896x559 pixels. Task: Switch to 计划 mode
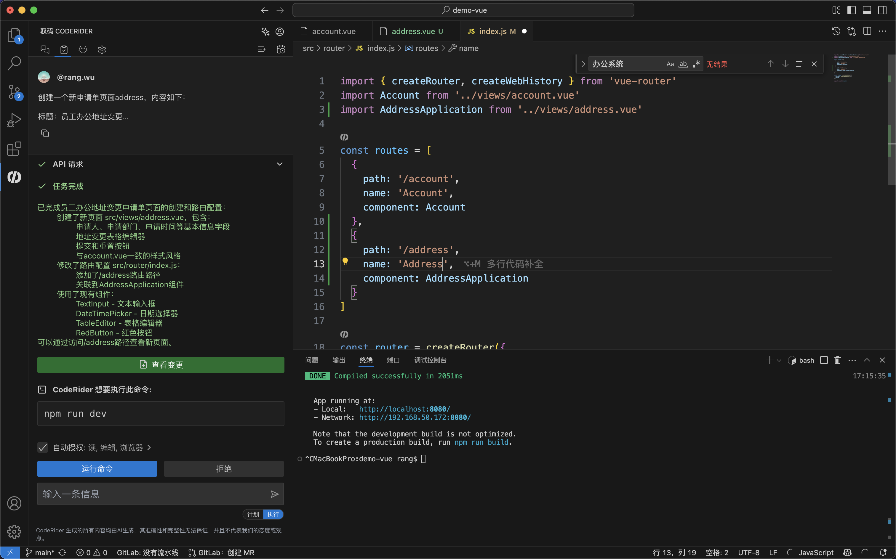coord(253,514)
